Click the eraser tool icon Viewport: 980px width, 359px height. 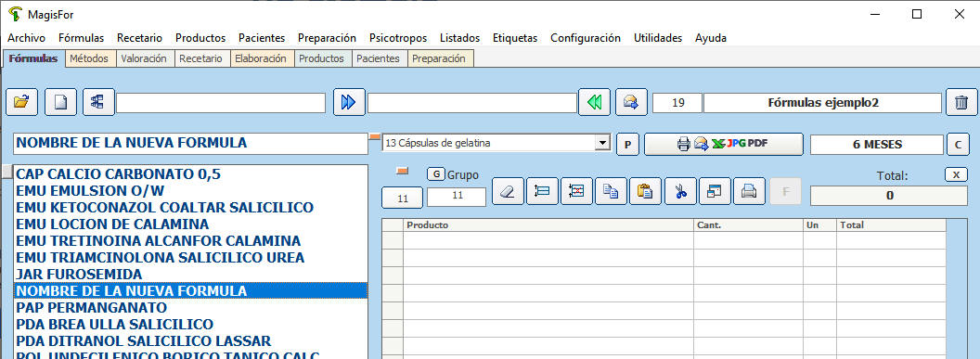(509, 192)
